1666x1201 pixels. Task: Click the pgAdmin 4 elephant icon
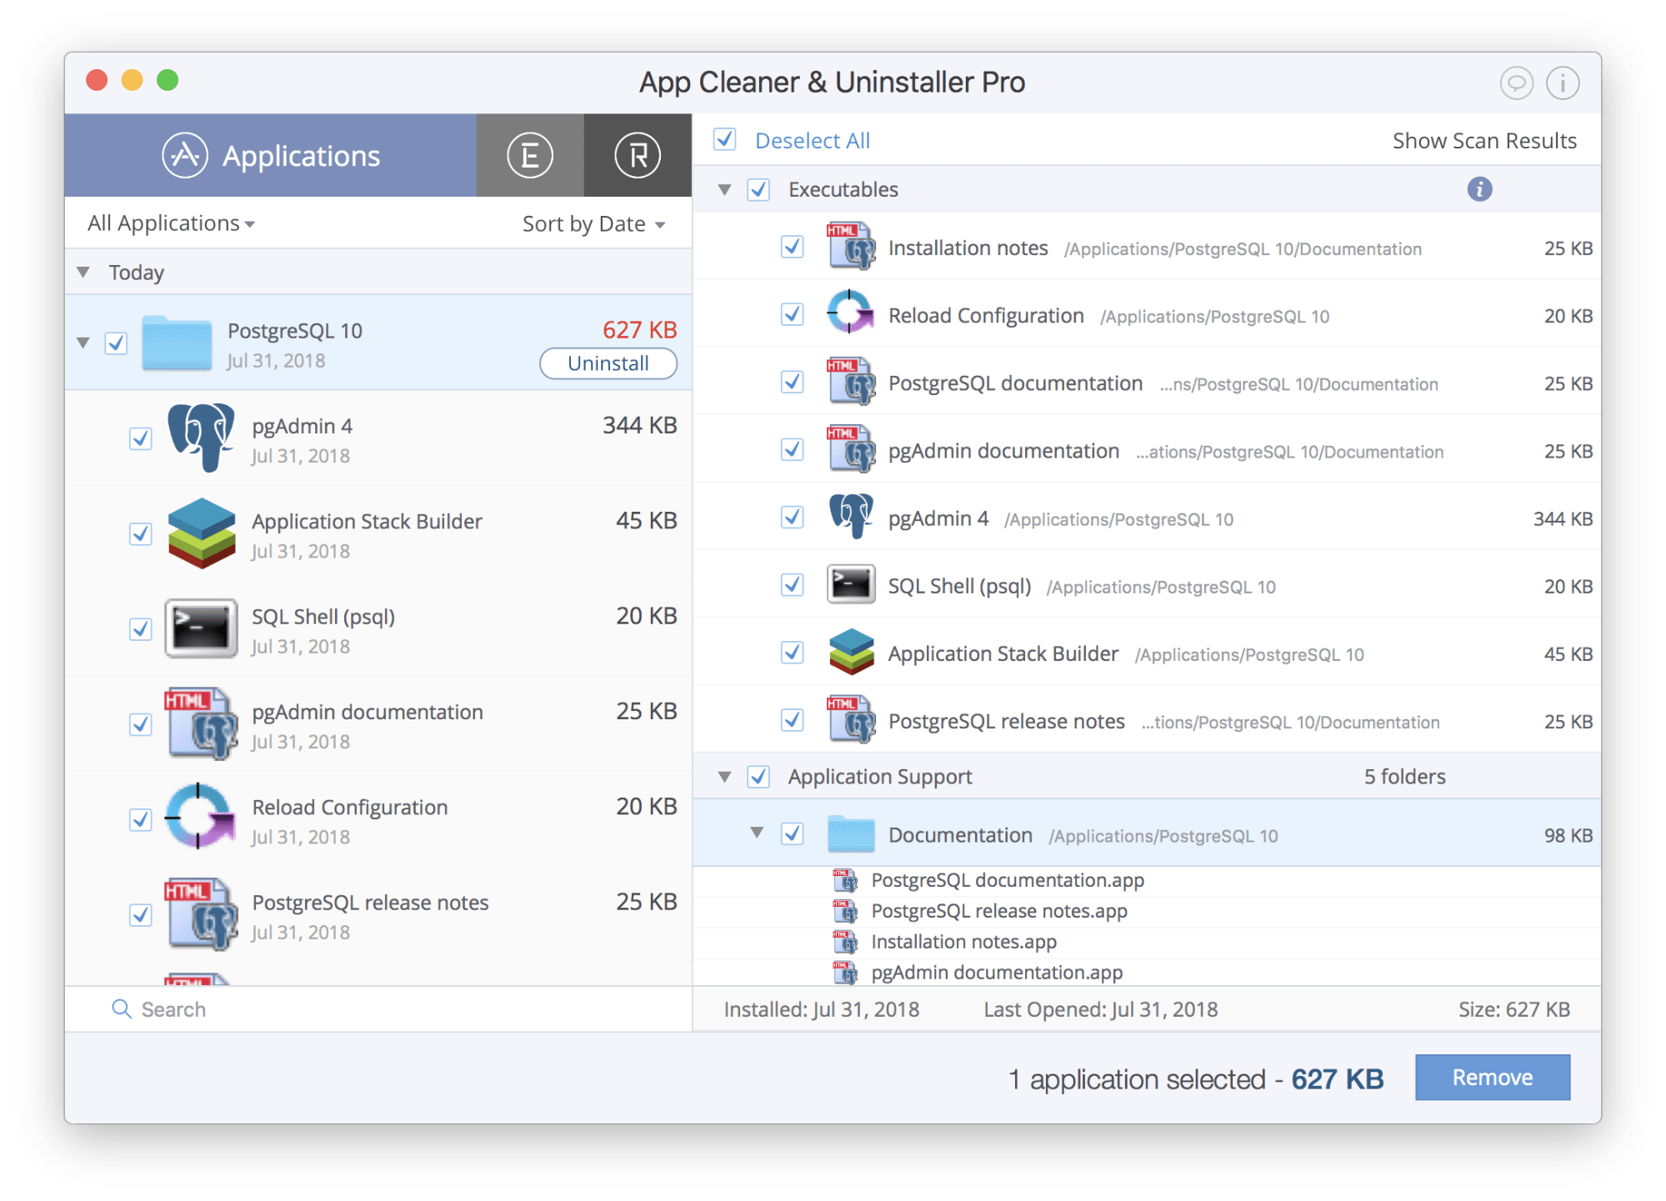tap(201, 438)
